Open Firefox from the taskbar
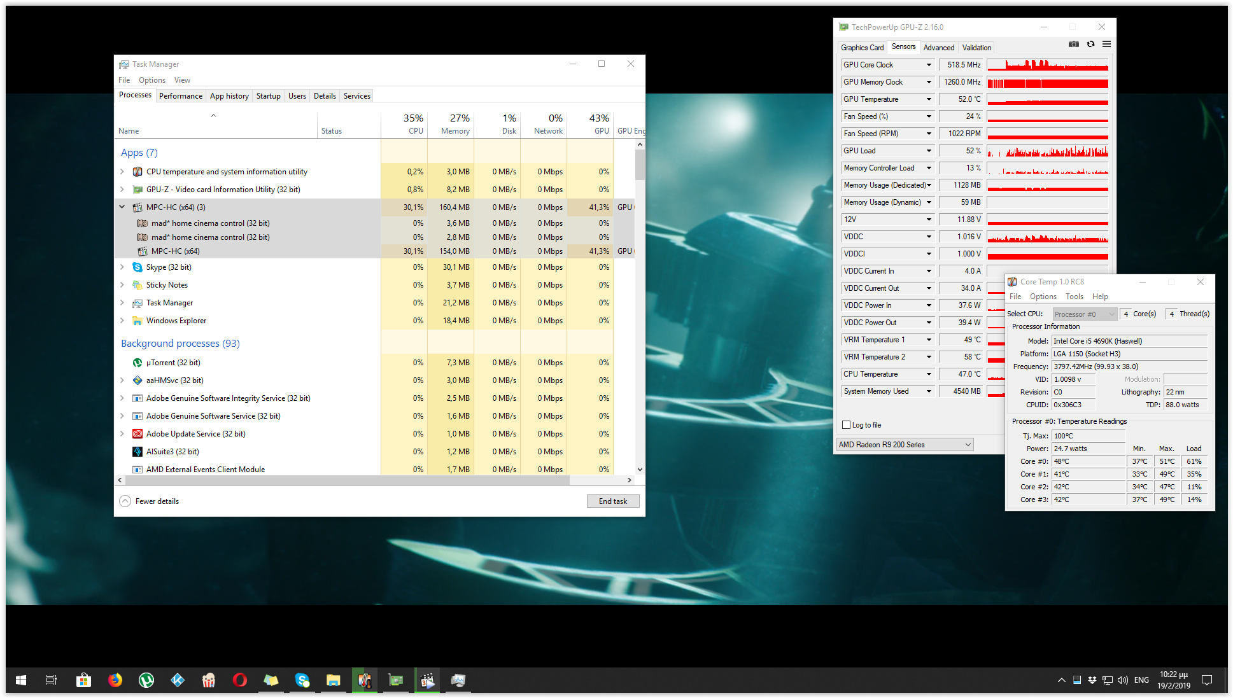Image resolution: width=1233 pixels, height=698 pixels. click(x=115, y=680)
